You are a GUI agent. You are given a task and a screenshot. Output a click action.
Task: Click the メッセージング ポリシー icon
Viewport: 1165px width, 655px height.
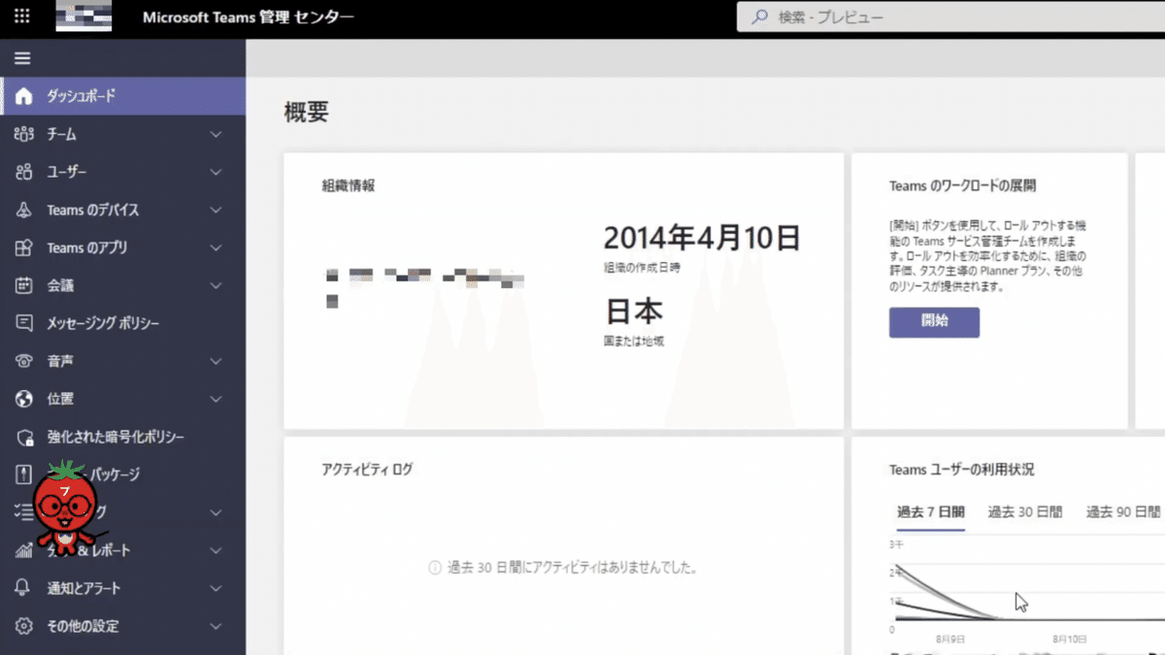[x=24, y=323]
